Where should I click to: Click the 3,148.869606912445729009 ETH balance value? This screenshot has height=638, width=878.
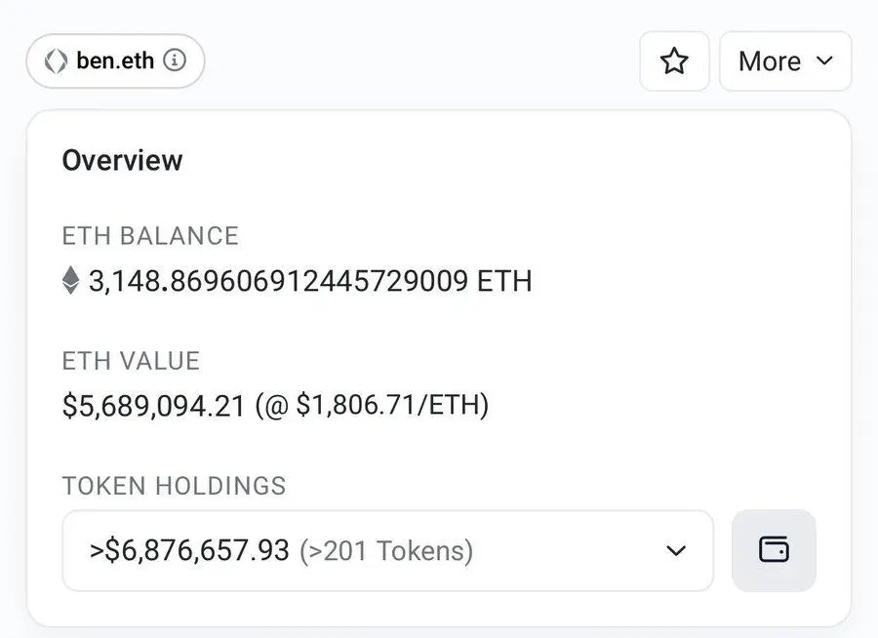[x=310, y=282]
